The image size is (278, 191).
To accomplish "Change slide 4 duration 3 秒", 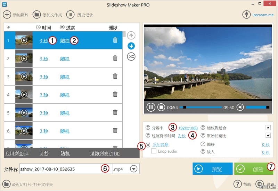I will 44,95.
